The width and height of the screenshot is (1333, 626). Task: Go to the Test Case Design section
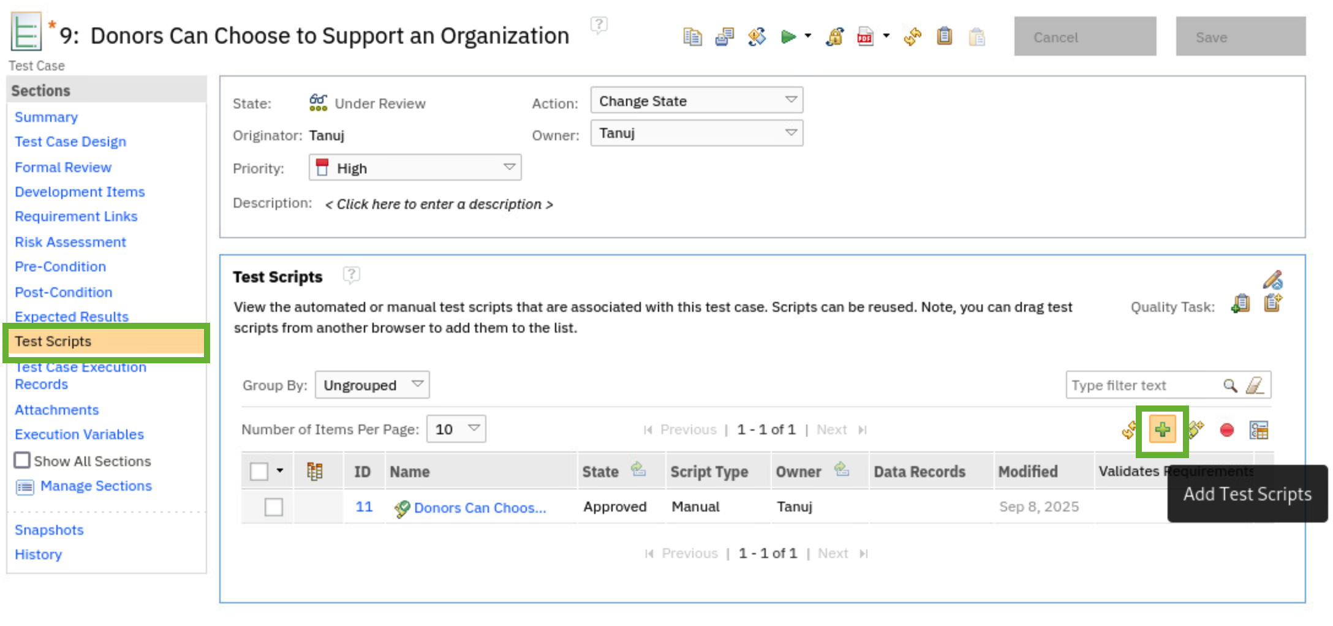click(70, 142)
